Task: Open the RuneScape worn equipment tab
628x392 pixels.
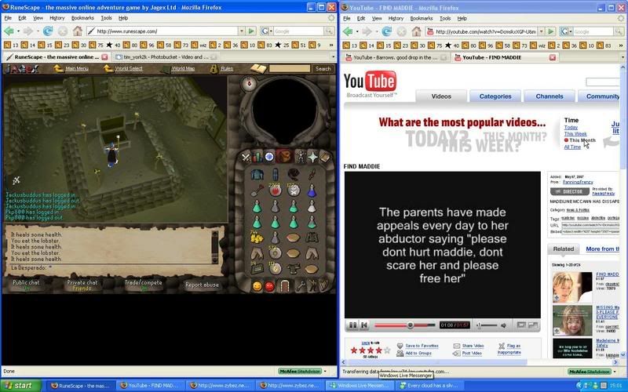Action: click(300, 157)
